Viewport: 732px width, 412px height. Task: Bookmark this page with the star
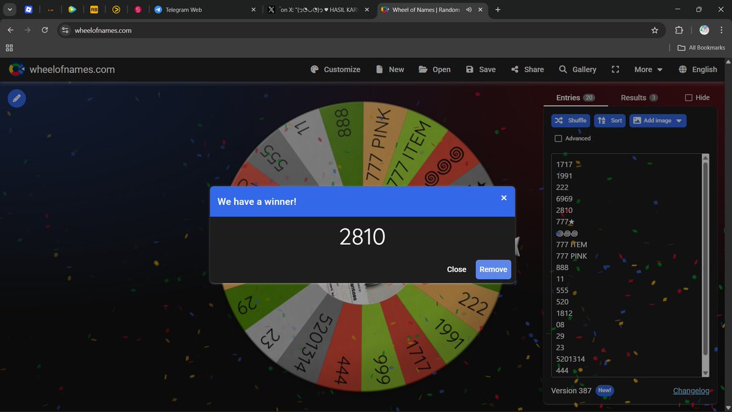click(x=655, y=30)
